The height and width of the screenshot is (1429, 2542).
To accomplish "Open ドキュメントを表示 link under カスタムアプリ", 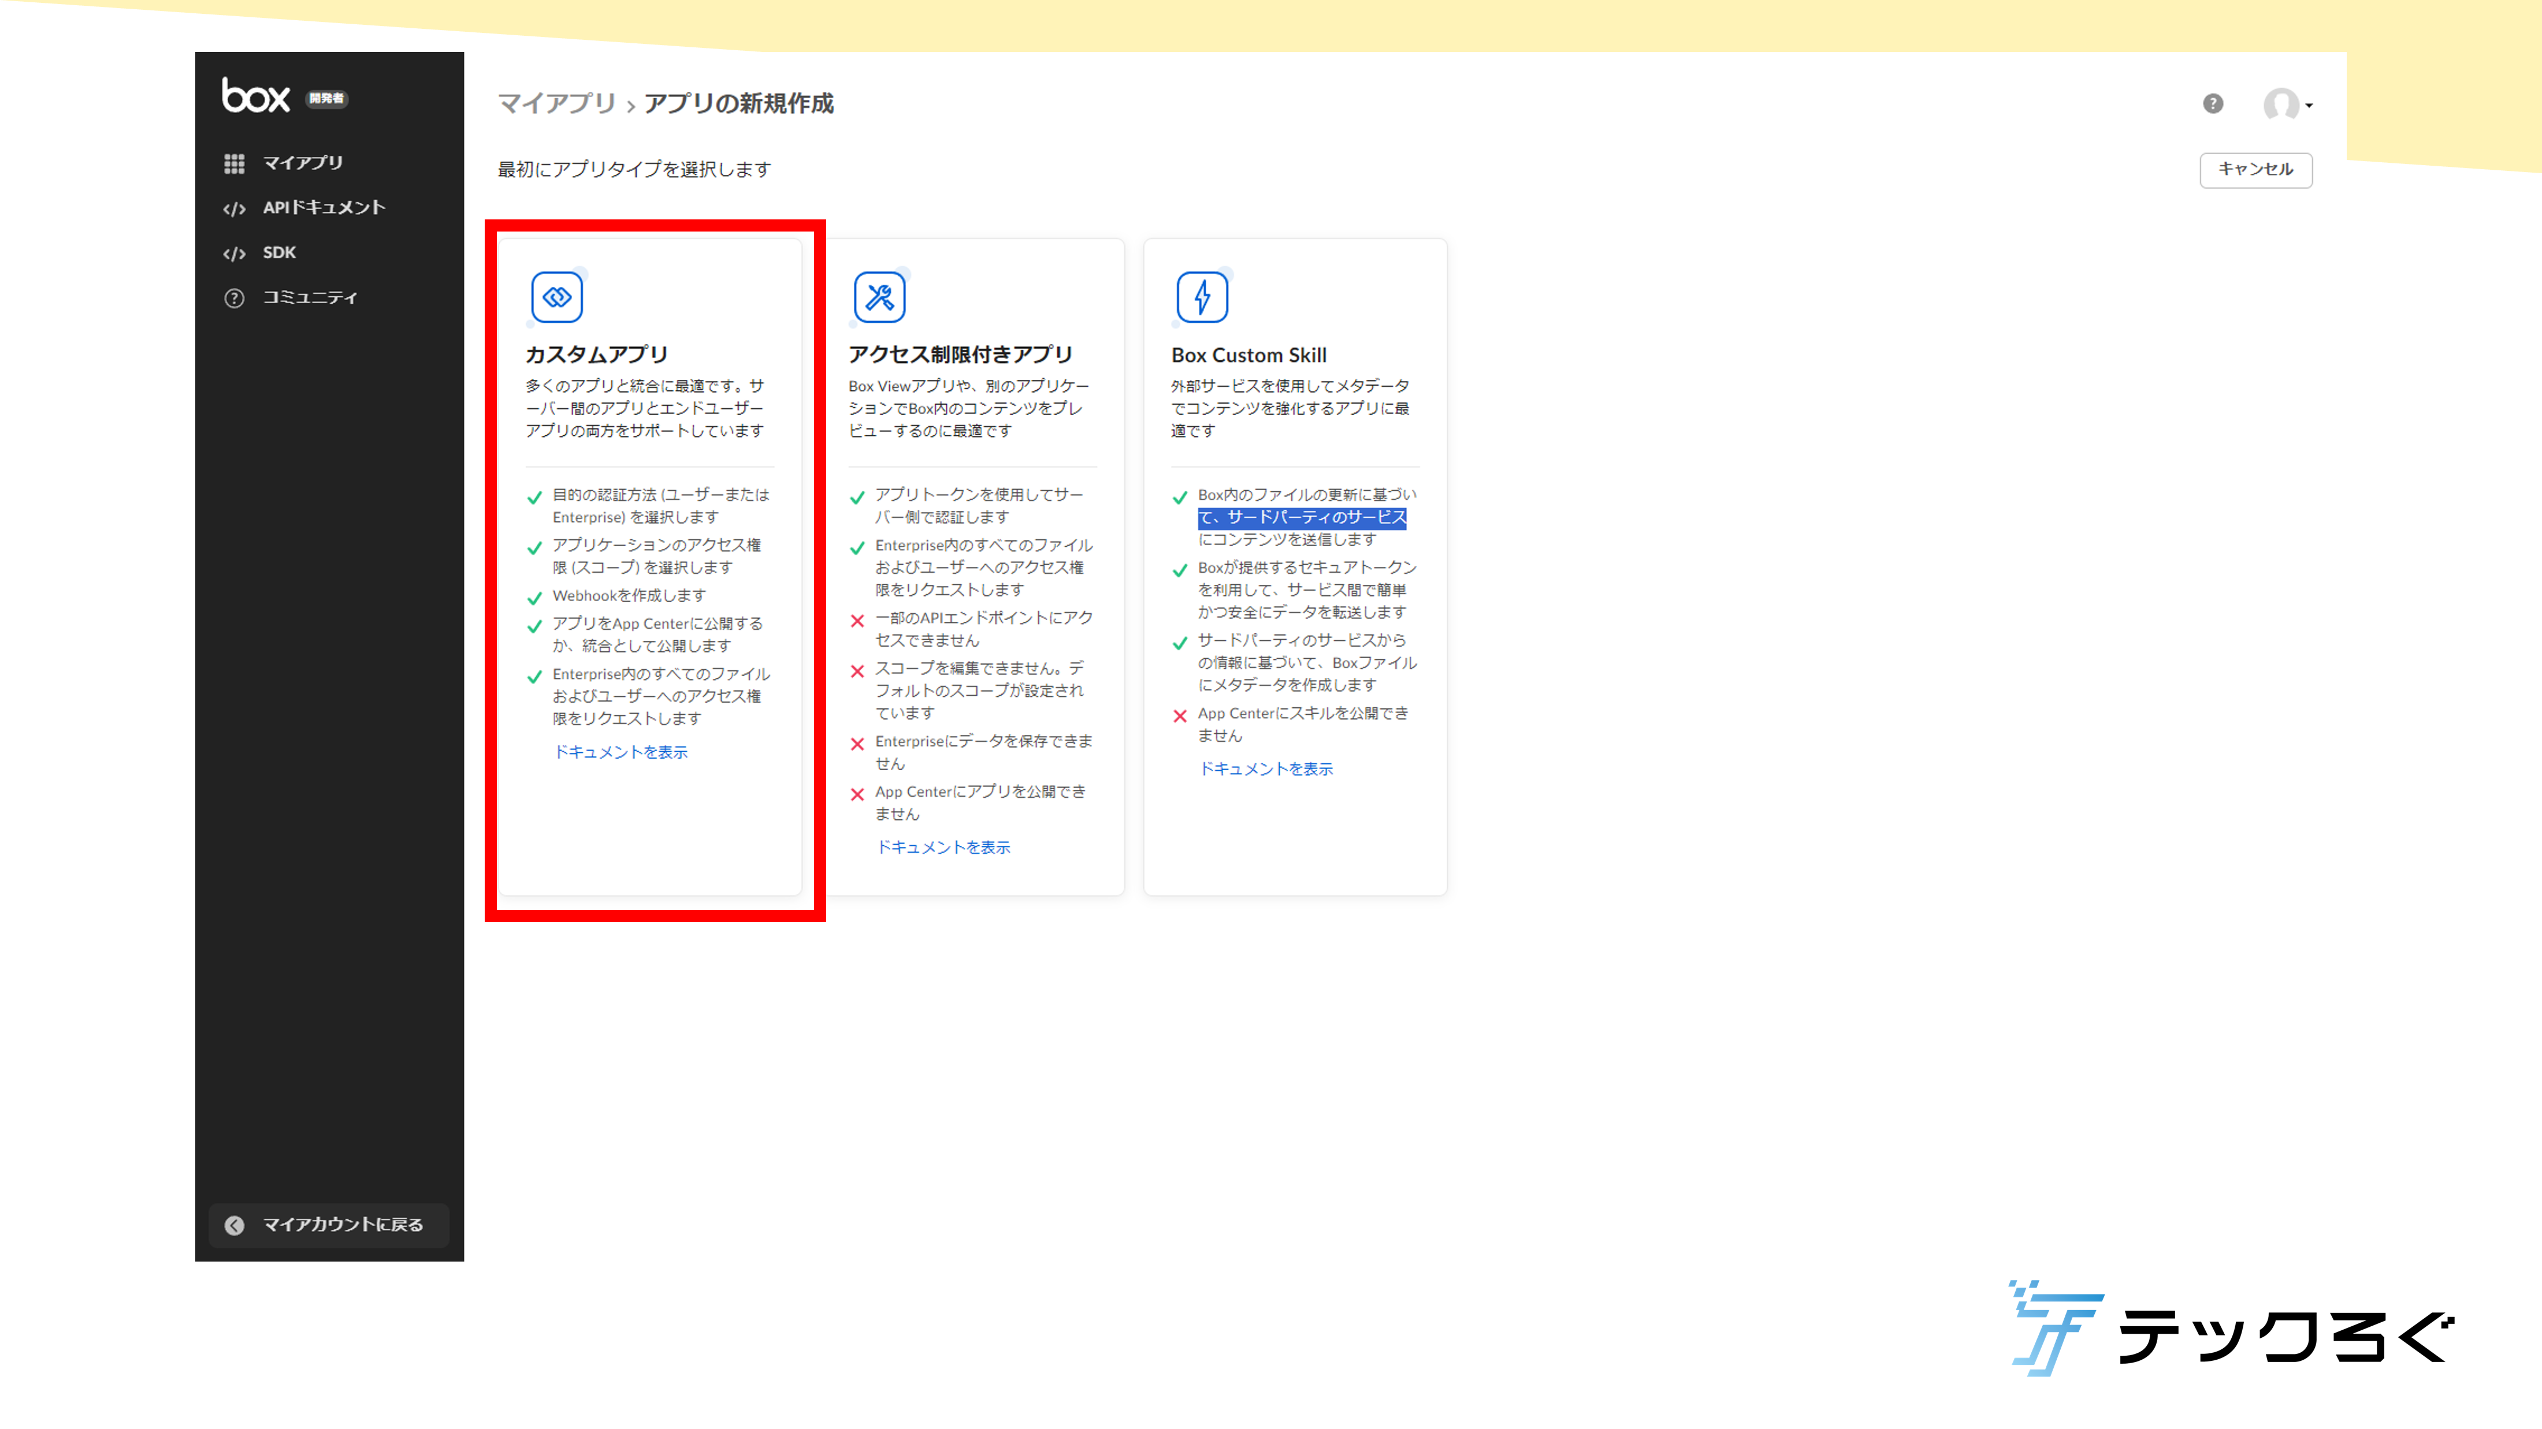I will click(620, 752).
